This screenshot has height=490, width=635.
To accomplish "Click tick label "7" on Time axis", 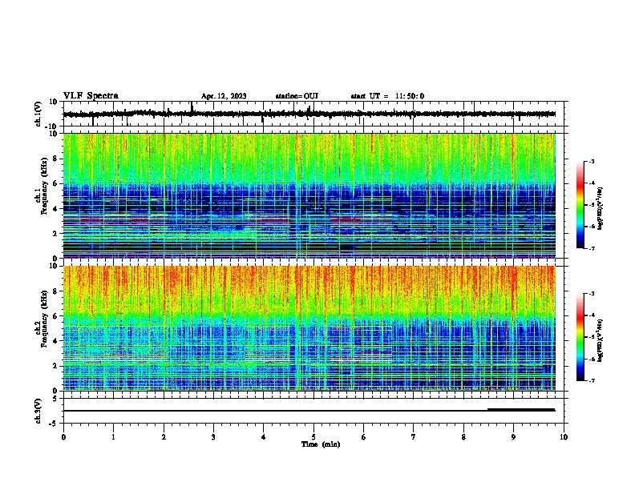I will click(x=414, y=437).
